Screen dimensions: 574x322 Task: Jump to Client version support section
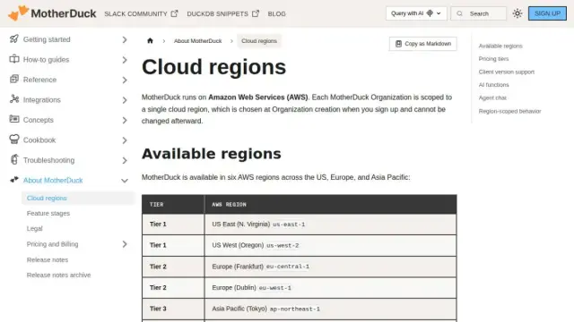click(506, 72)
